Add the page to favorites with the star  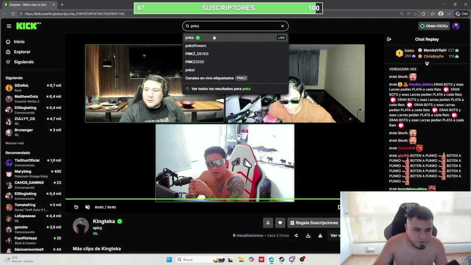coord(415,14)
